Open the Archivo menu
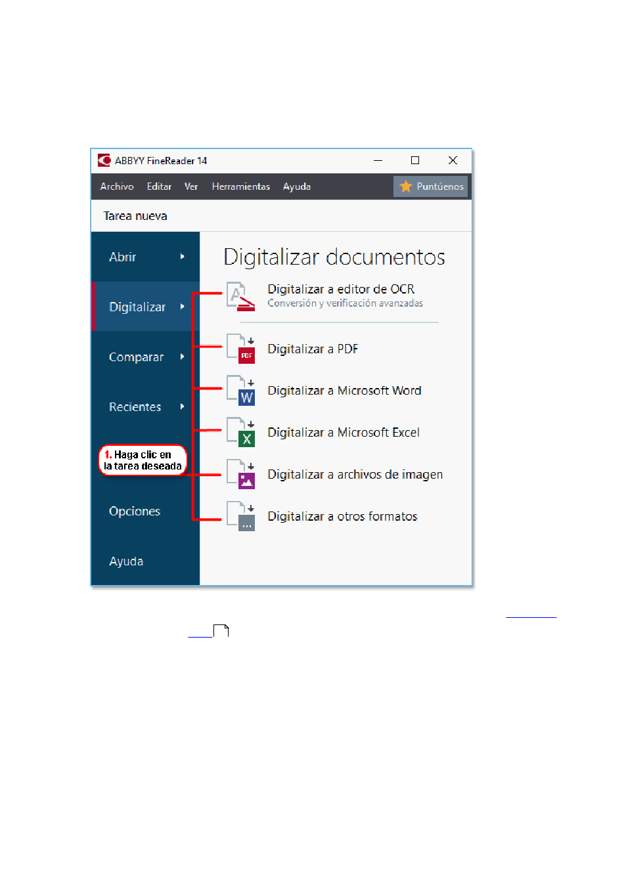 pos(117,186)
